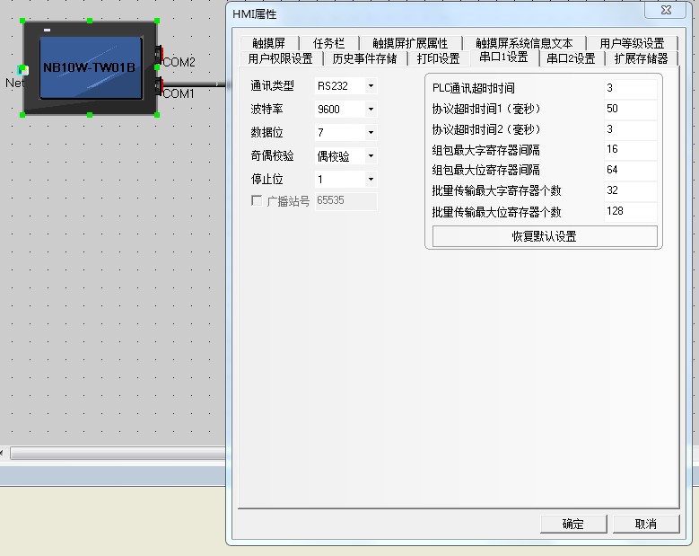Click the COM2 port connector
The height and width of the screenshot is (556, 699).
160,56
